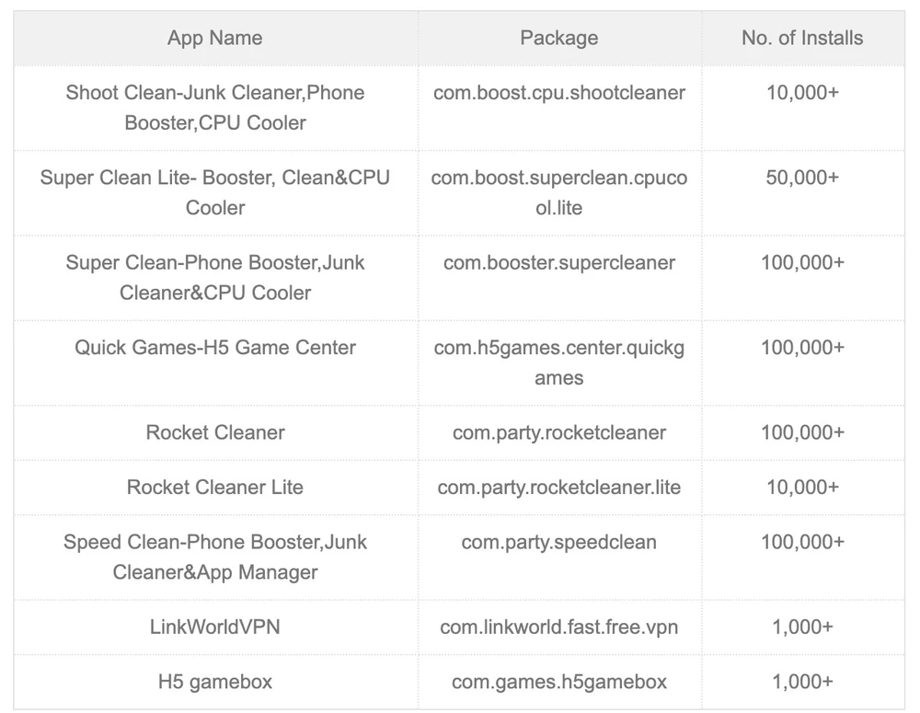Select the com.linkworld.fast.free.vpn package cell
The height and width of the screenshot is (713, 920).
(x=558, y=627)
